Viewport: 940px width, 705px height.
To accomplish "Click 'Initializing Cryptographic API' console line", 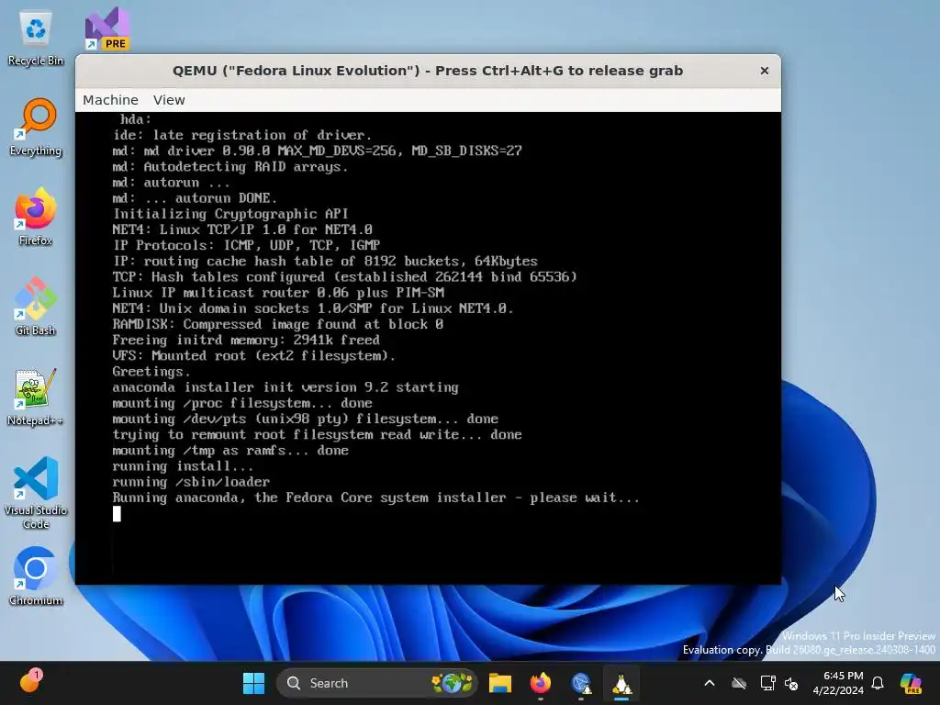I will click(230, 214).
